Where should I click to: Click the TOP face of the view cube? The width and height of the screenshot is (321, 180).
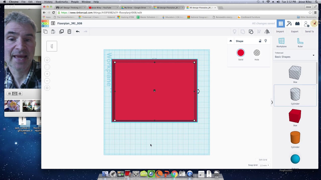coord(52,46)
